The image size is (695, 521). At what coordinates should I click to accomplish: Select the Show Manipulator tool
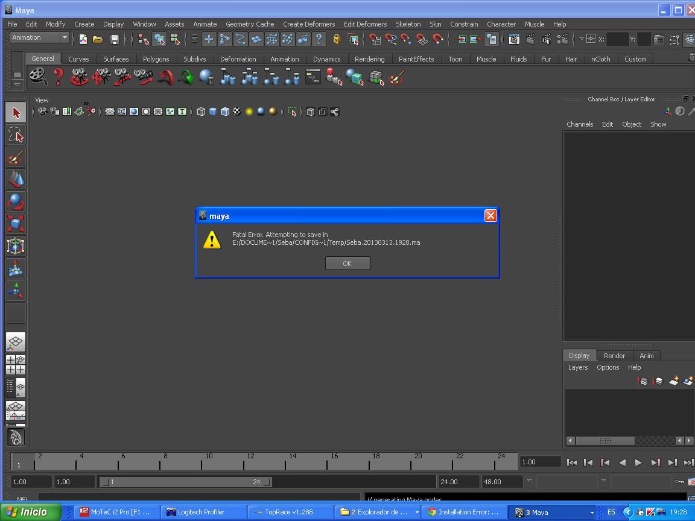click(16, 291)
